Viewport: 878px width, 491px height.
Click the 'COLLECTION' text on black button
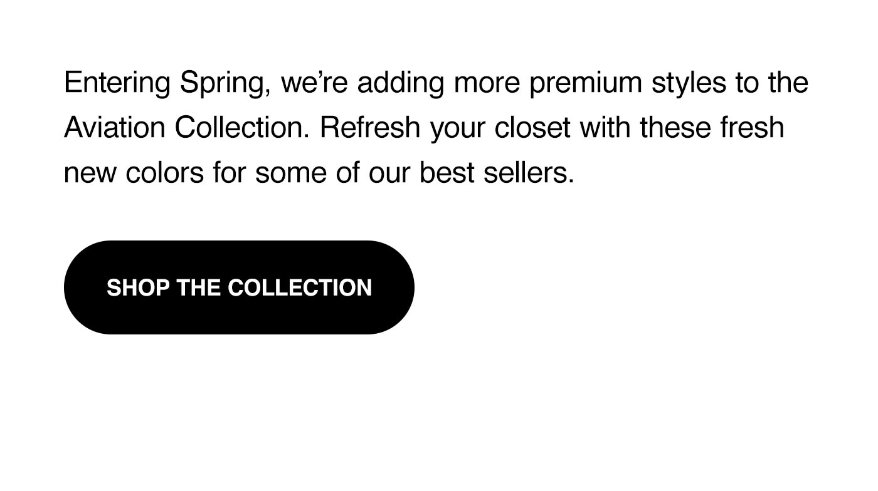(300, 288)
